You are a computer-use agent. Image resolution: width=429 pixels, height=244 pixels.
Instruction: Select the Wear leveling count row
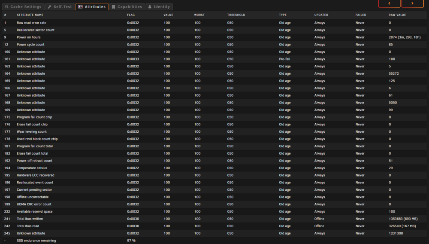214,131
